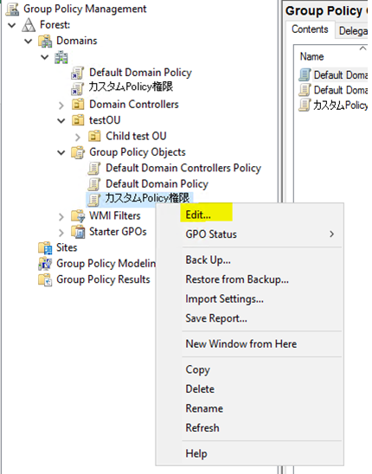The image size is (372, 474).
Task: Click the linked Default Domain Policy icon under domain
Action: point(77,73)
